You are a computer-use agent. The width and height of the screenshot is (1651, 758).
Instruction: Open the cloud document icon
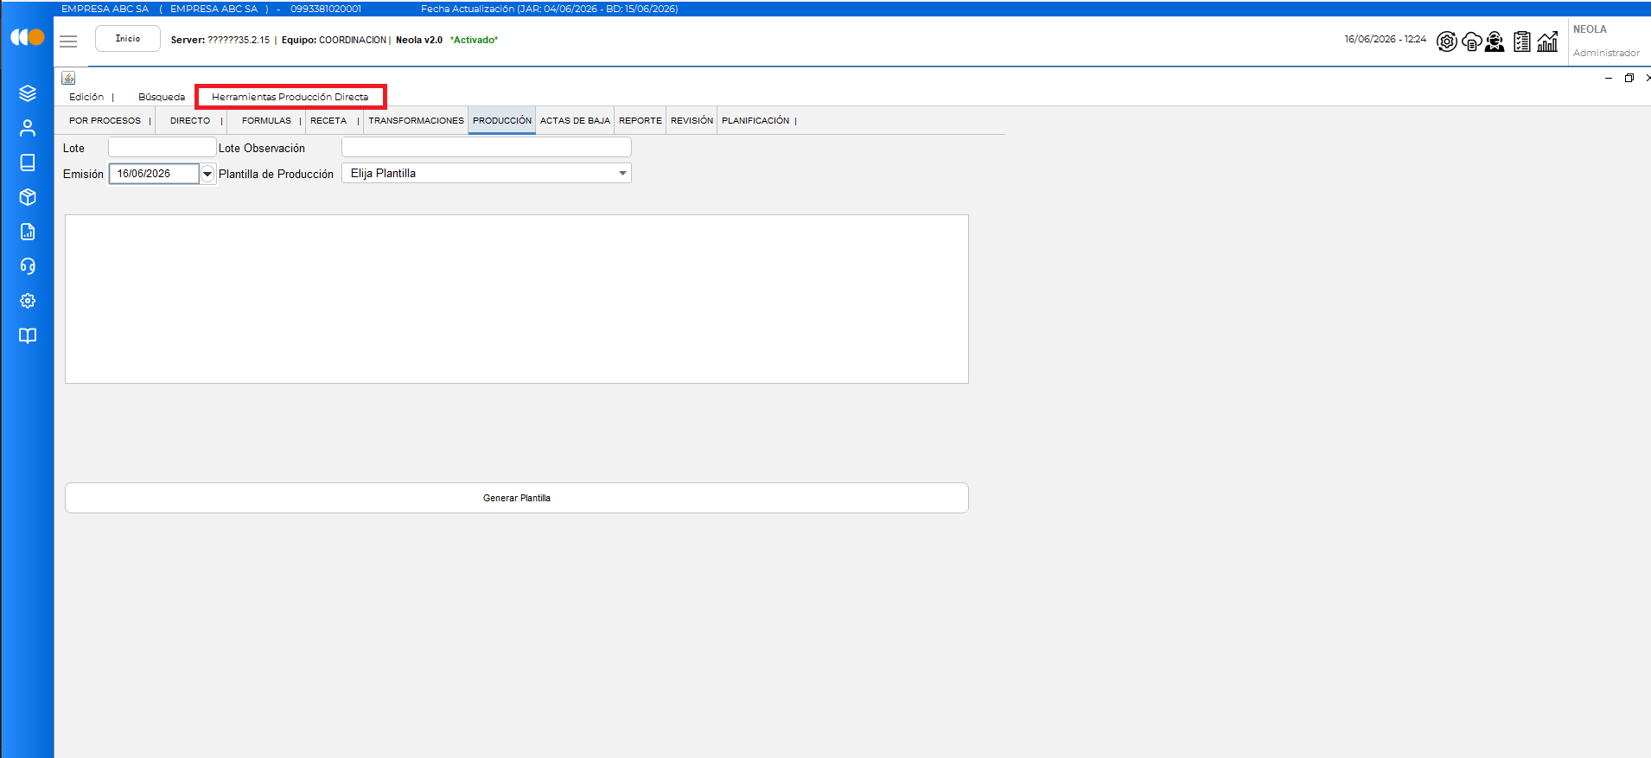tap(1471, 41)
